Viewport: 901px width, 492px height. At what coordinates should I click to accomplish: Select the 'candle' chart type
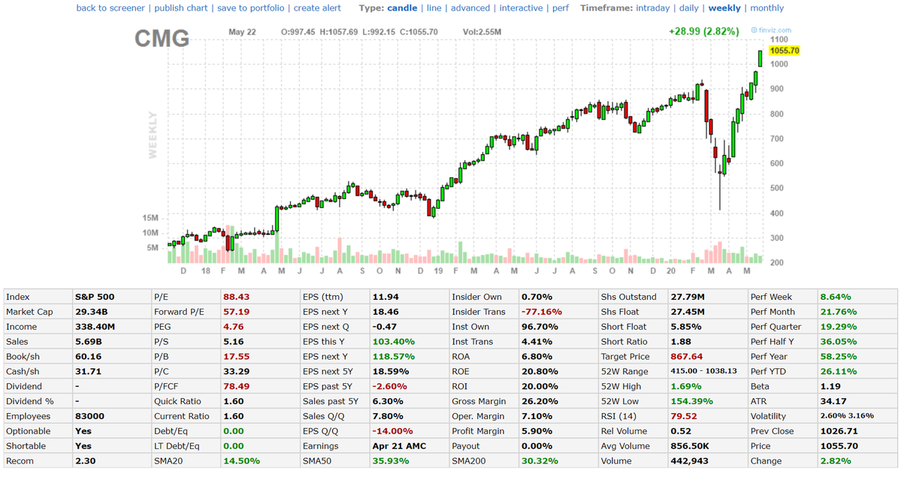[x=402, y=8]
